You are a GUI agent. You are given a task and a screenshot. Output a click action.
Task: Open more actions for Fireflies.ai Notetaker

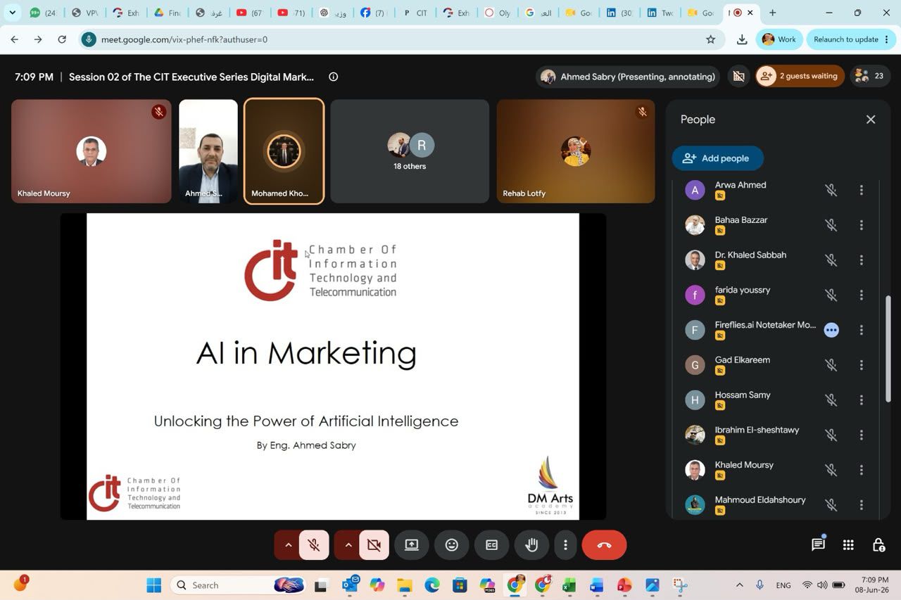point(861,330)
